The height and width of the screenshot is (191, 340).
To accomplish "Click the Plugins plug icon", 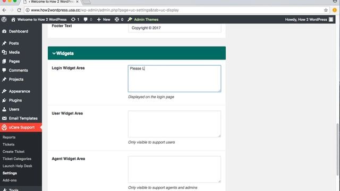I will click(x=4, y=100).
